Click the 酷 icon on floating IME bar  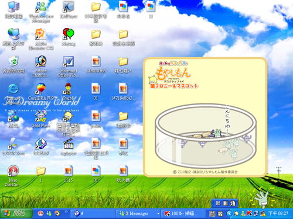pos(218,203)
